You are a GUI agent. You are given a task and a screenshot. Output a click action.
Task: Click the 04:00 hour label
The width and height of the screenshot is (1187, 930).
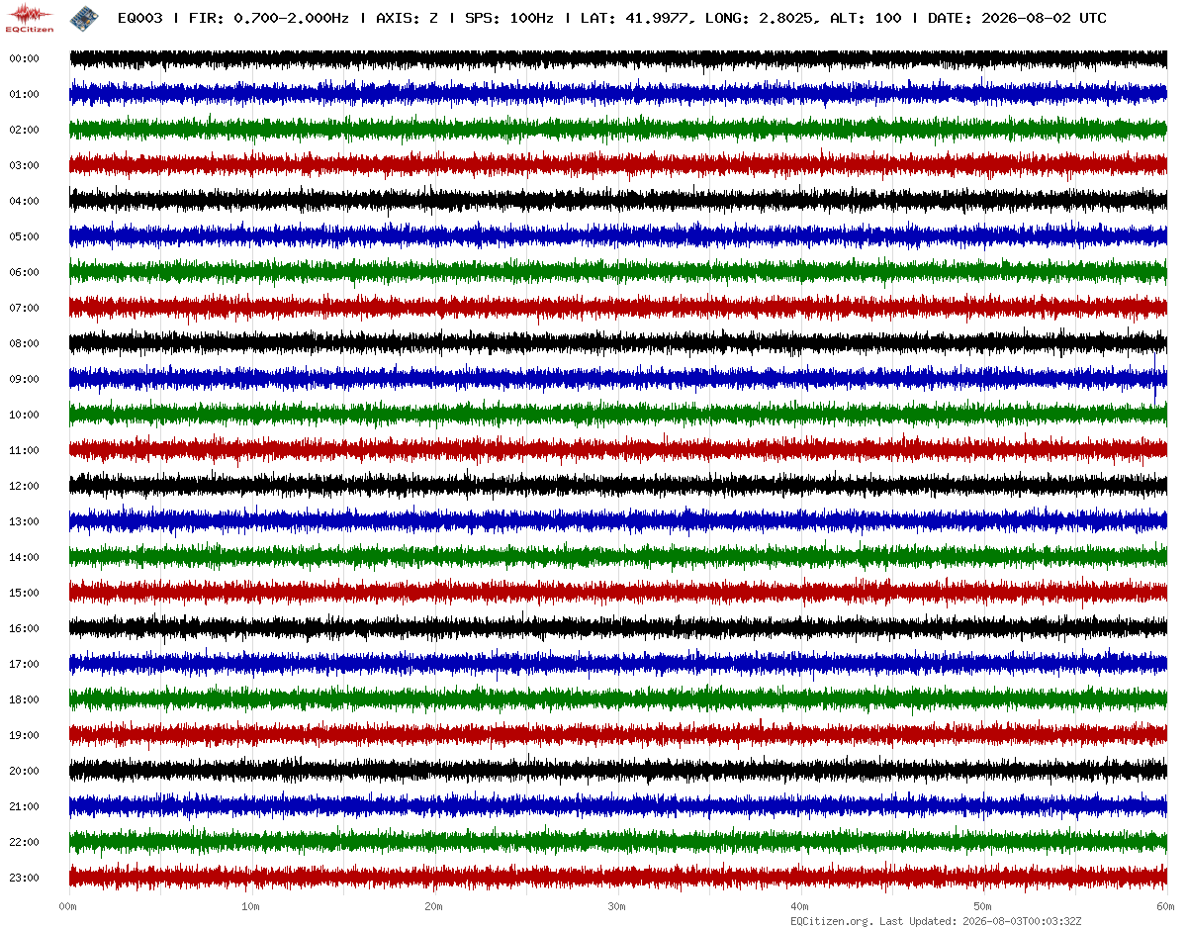coord(24,202)
